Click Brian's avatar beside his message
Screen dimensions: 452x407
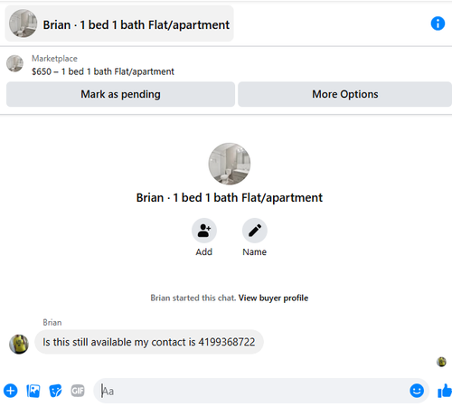tap(19, 344)
